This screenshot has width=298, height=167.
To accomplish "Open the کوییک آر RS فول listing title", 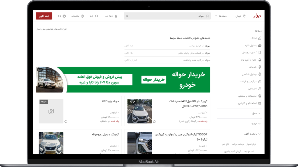I will [x=188, y=104].
